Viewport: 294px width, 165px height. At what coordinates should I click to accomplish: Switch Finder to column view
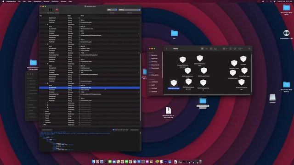pos(211,49)
